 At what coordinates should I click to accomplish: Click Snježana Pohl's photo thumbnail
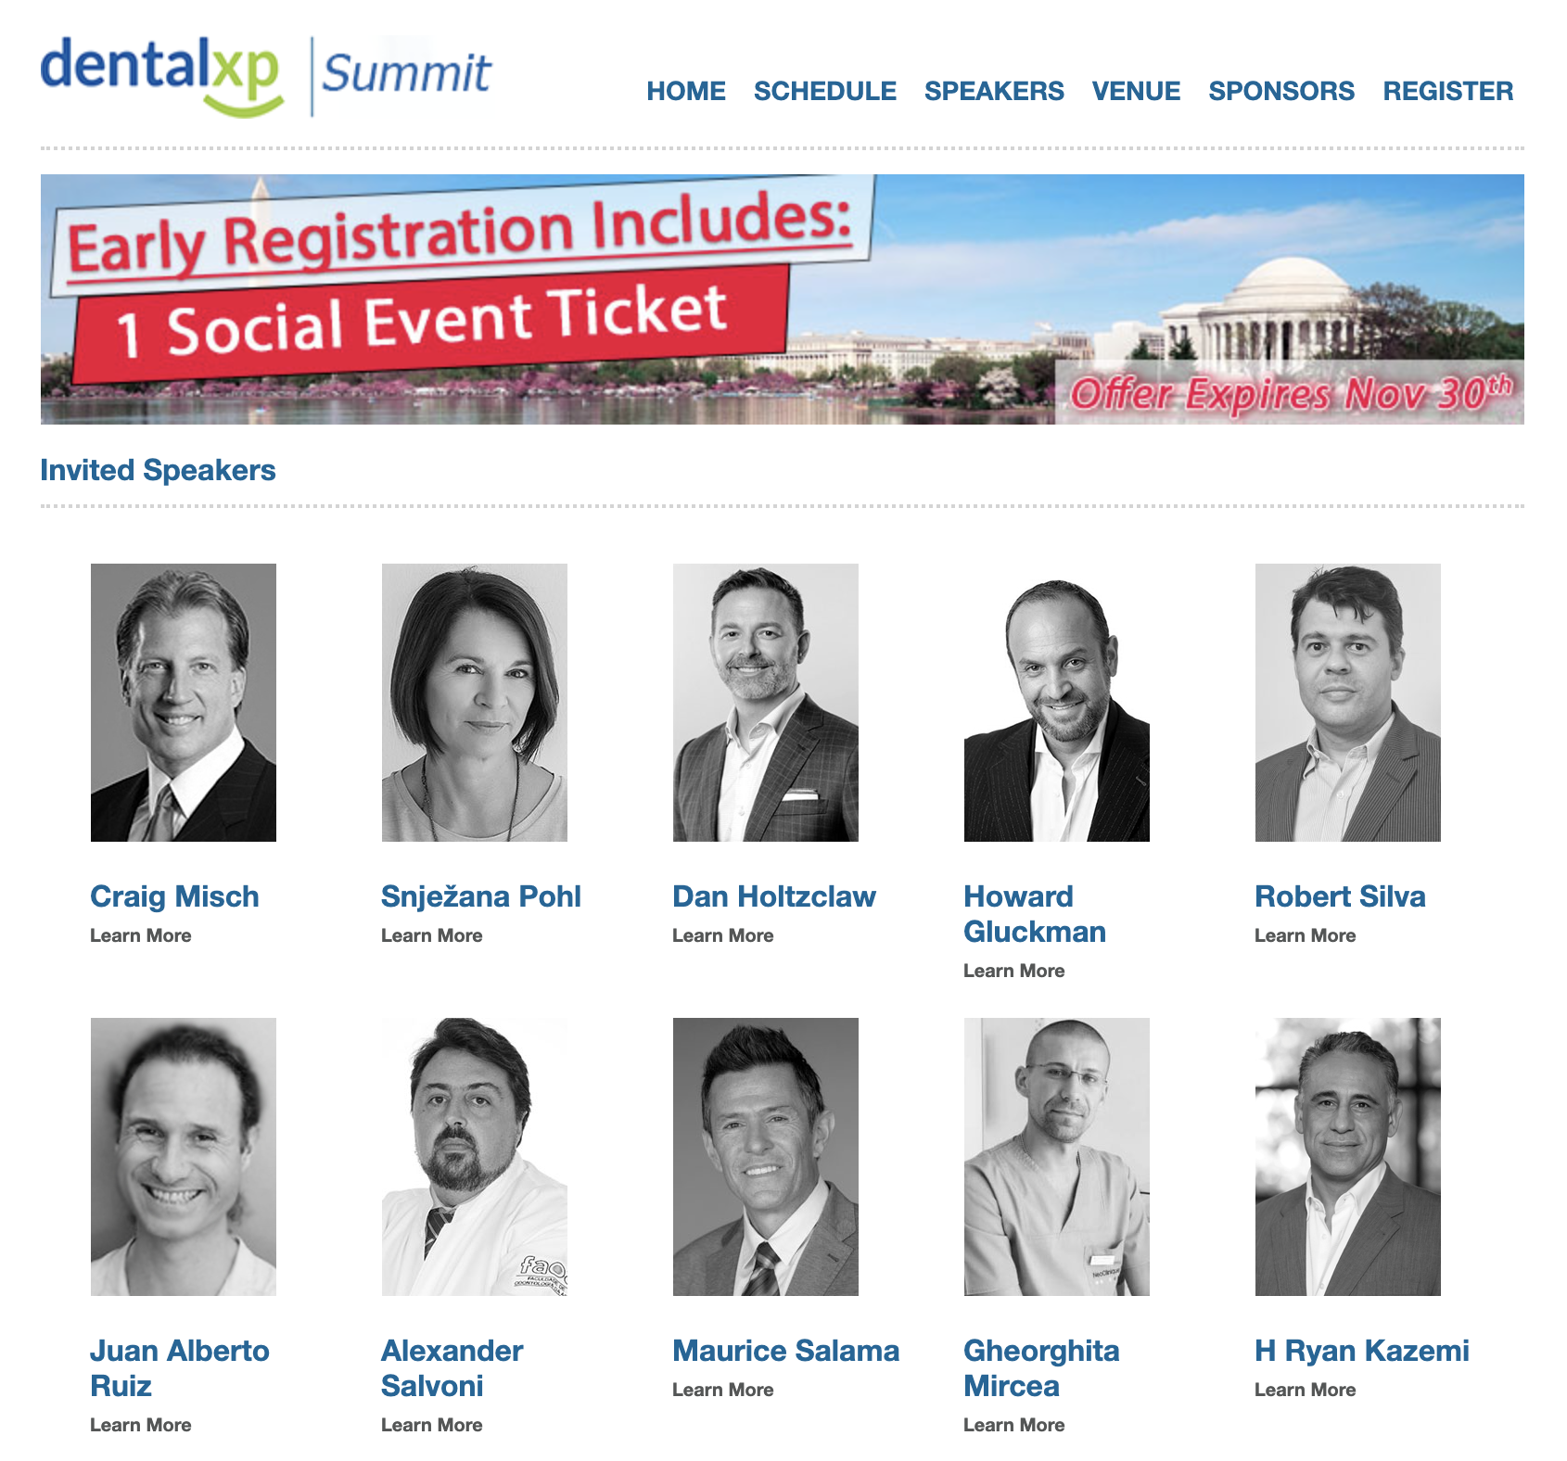475,703
